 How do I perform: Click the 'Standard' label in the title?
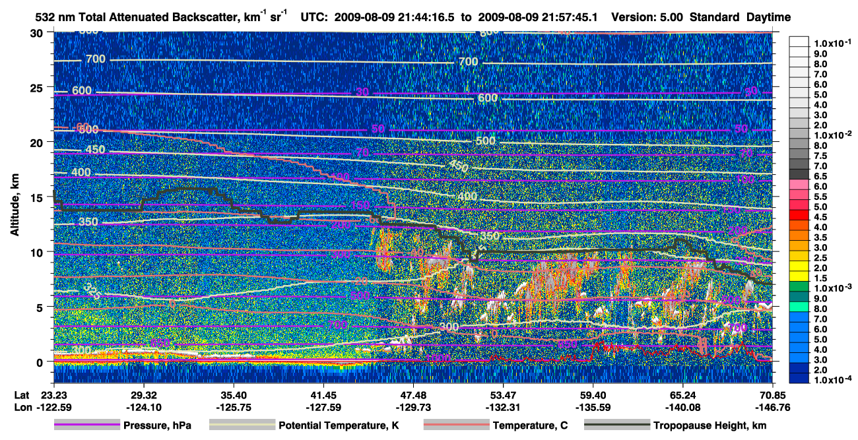click(x=715, y=17)
